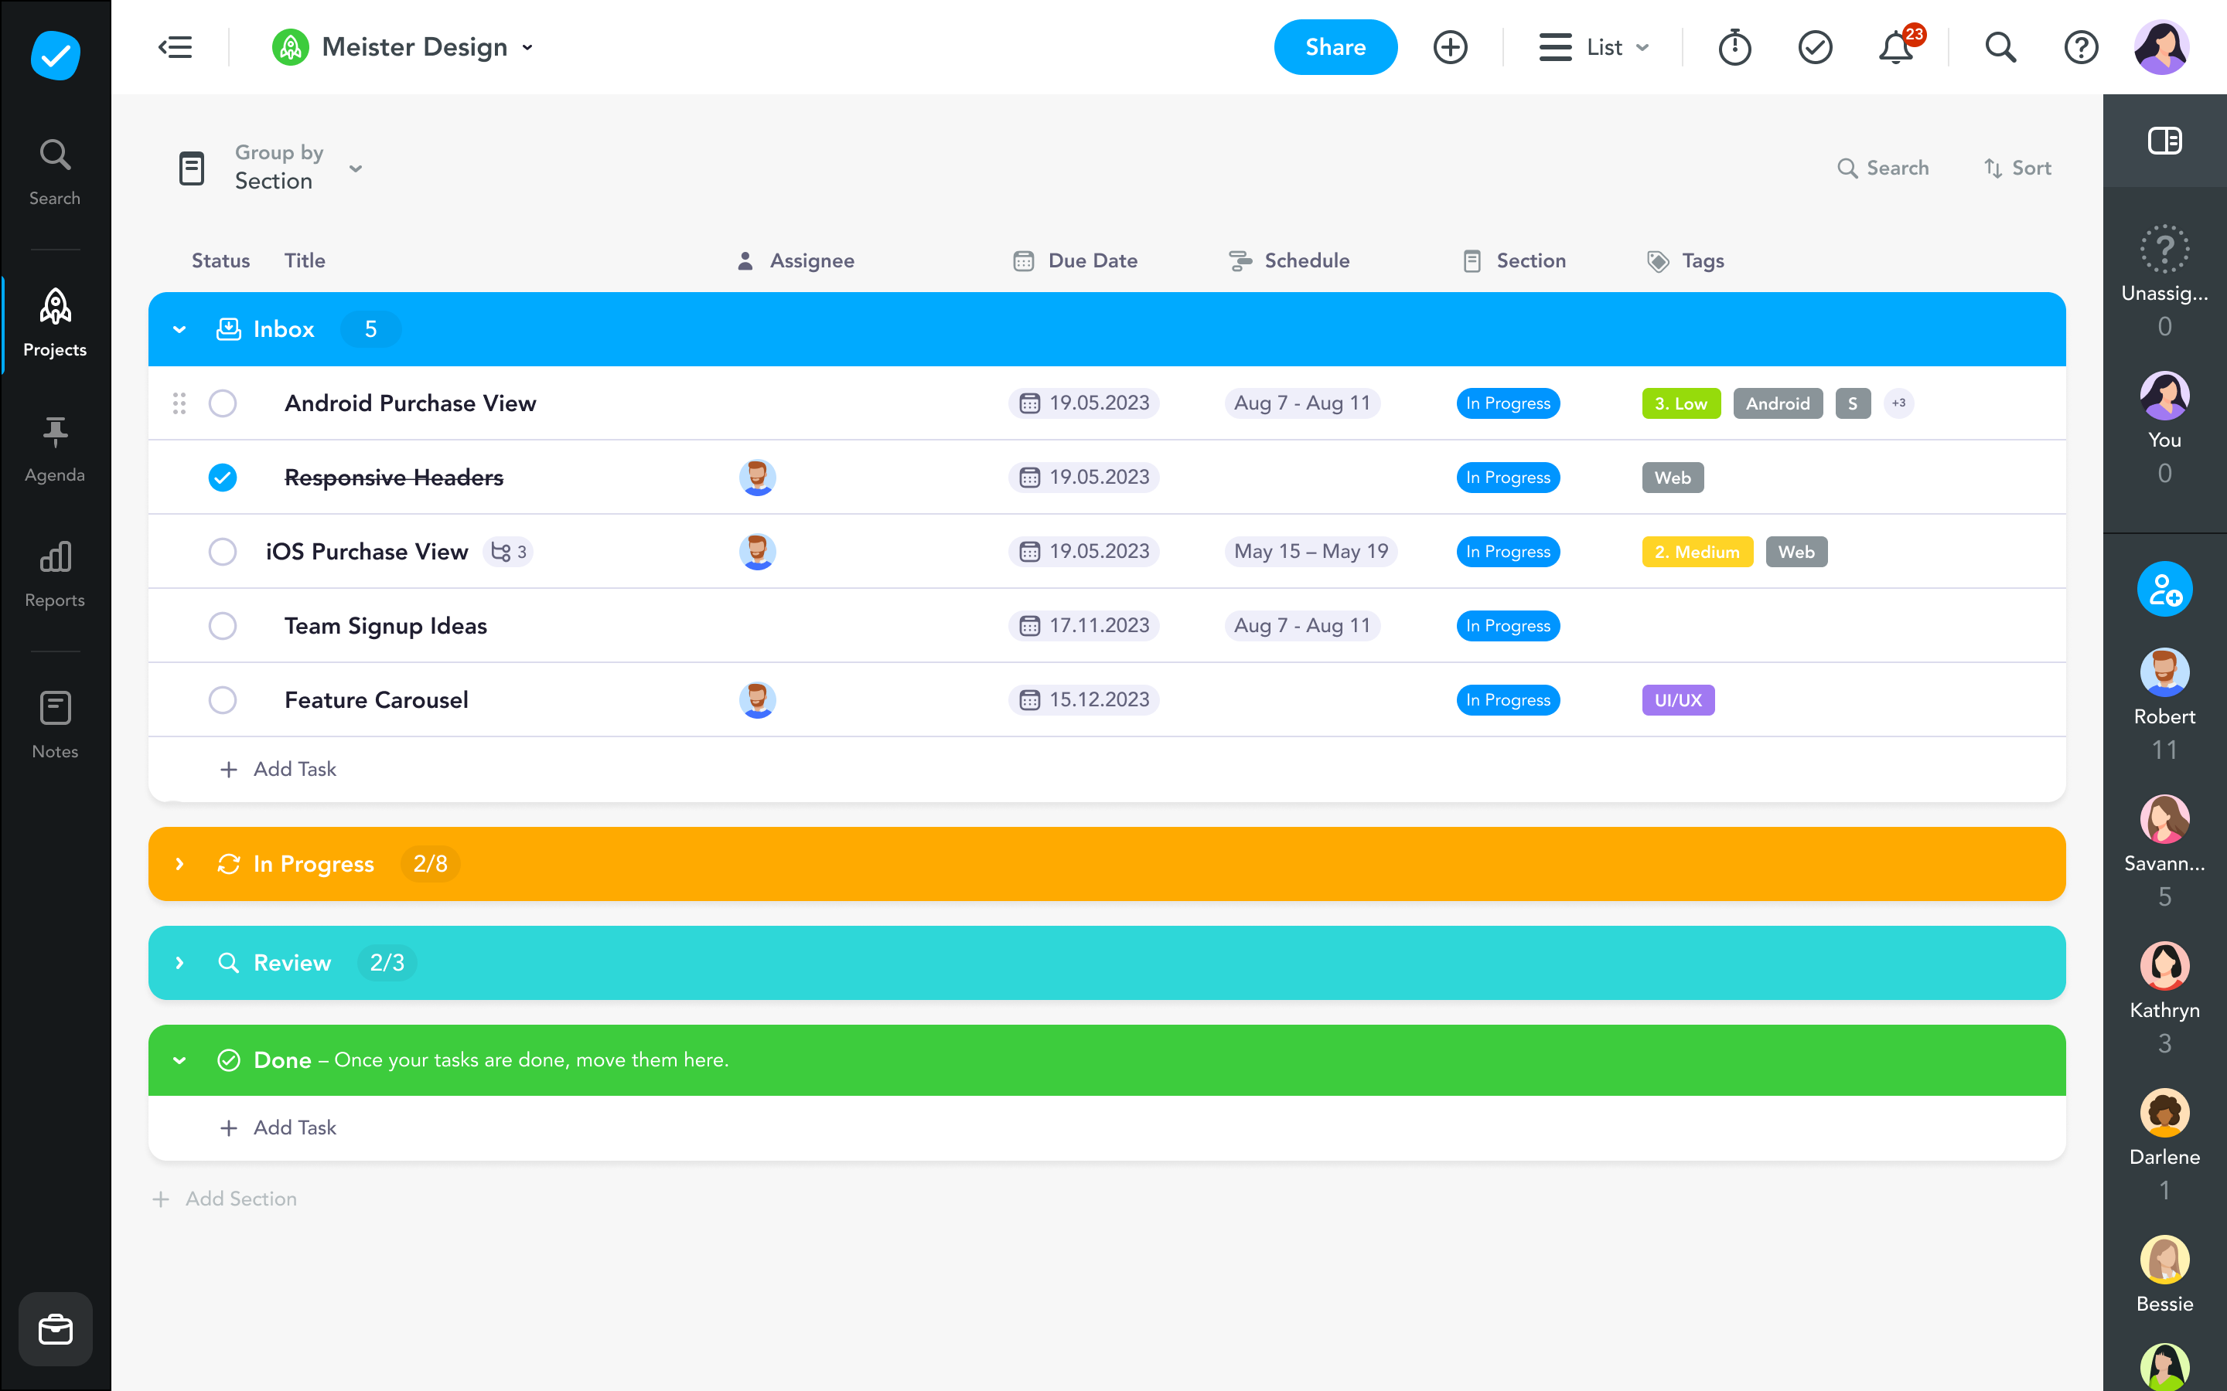Screen dimensions: 2227x1391
Task: Collapse the Inbox section
Action: [x=179, y=328]
